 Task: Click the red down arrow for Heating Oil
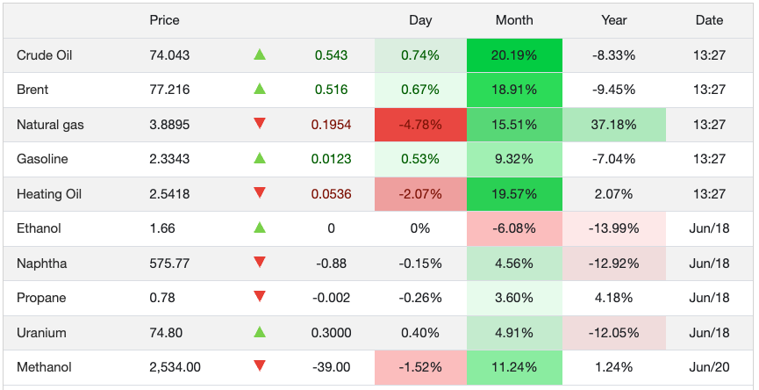259,193
